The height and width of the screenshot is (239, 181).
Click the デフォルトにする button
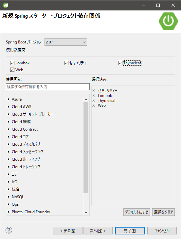coord(136,212)
